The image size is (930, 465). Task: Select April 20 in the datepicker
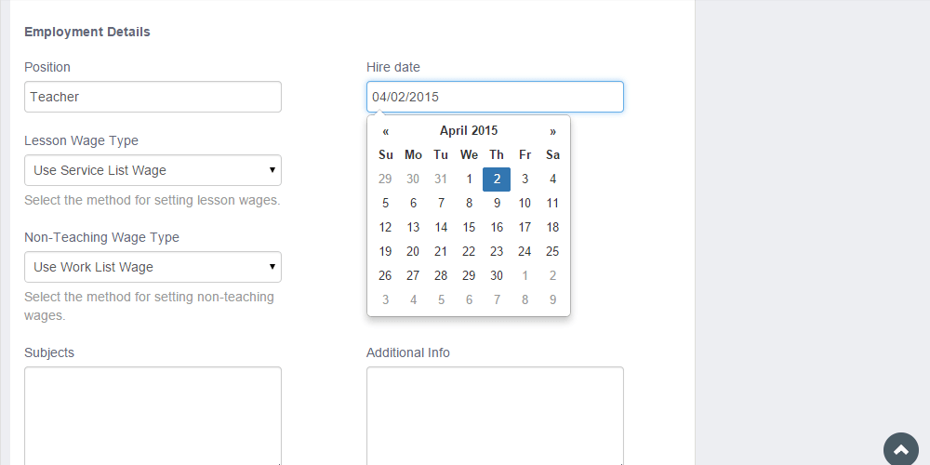pos(414,252)
